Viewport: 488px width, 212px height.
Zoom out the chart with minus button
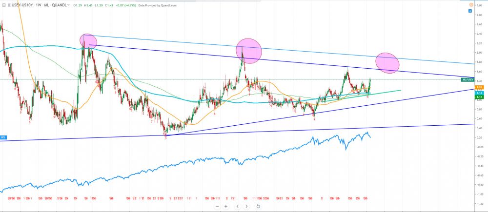click(x=217, y=206)
